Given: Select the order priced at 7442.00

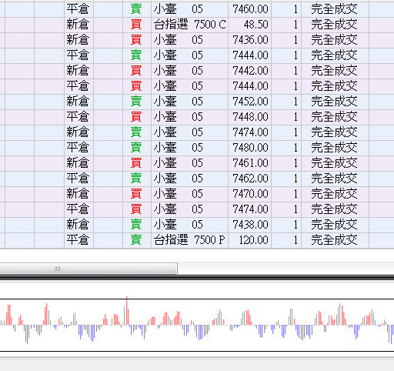Looking at the screenshot, I should pos(197,71).
